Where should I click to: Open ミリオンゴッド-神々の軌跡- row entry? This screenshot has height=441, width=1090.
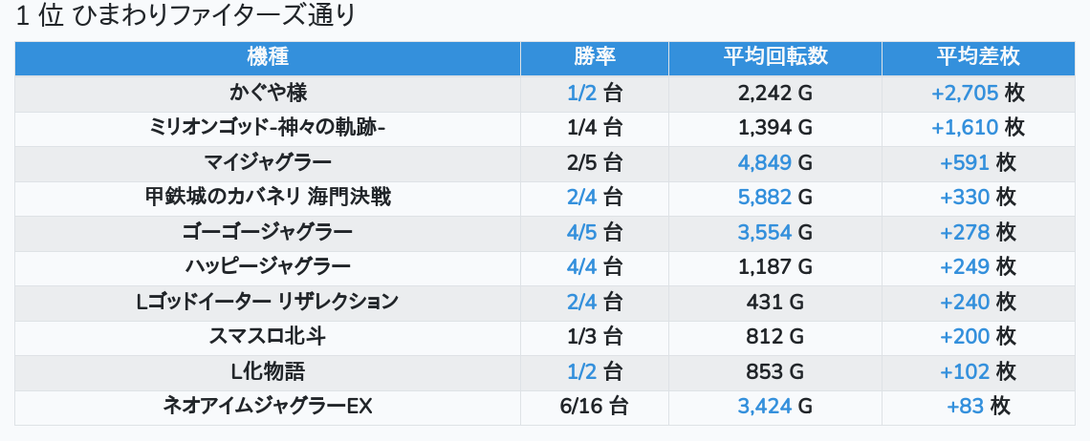(x=268, y=128)
